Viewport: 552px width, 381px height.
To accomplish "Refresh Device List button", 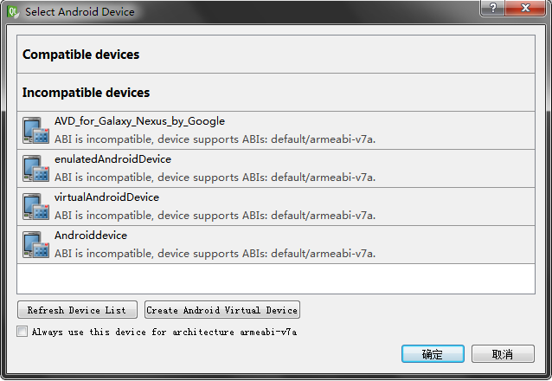I will pos(77,310).
